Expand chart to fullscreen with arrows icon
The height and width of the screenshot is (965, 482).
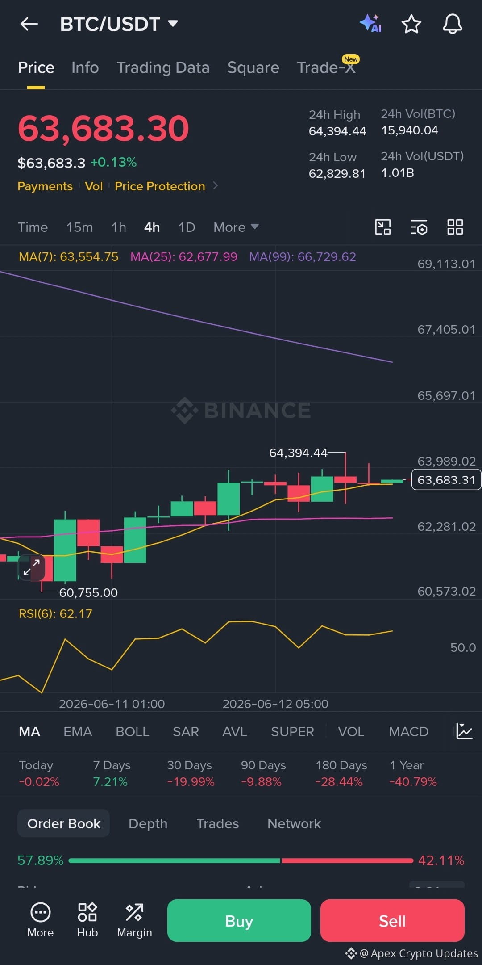32,567
